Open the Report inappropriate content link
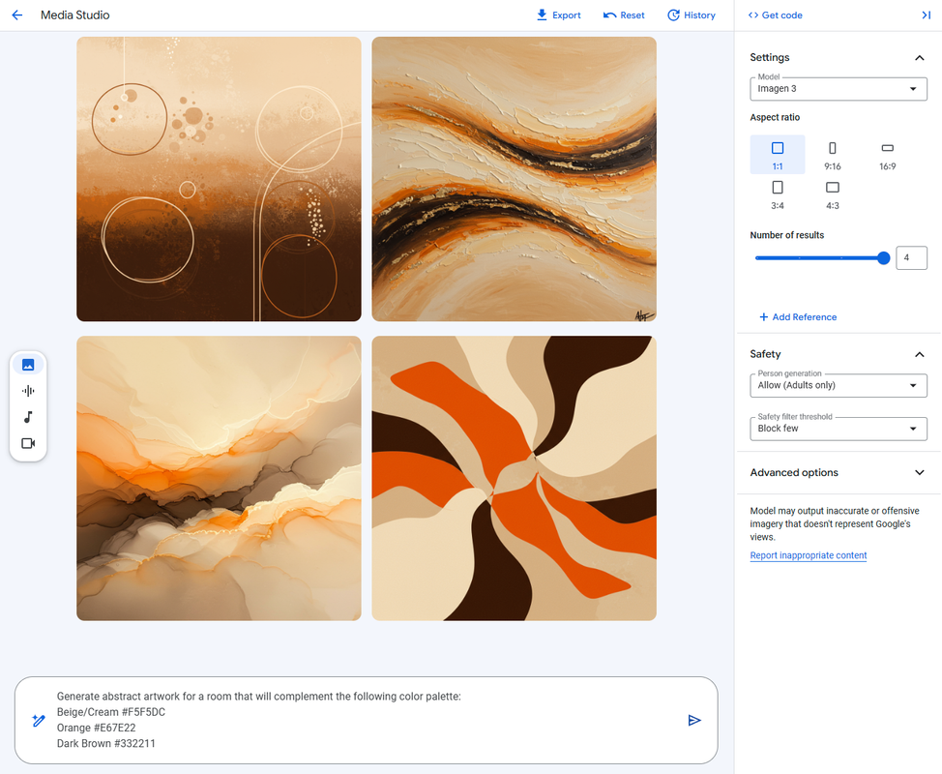Viewport: 942px width, 774px height. 808,555
